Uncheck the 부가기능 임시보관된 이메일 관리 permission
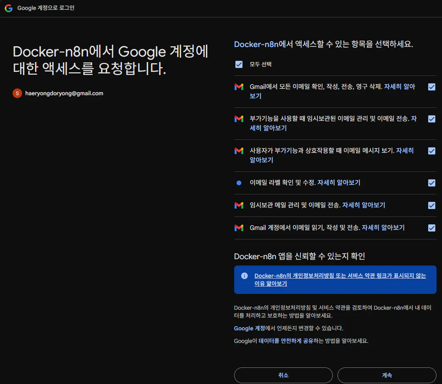The width and height of the screenshot is (442, 384). click(x=432, y=119)
